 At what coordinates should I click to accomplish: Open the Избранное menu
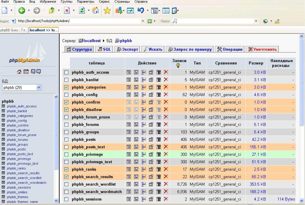point(48,2)
